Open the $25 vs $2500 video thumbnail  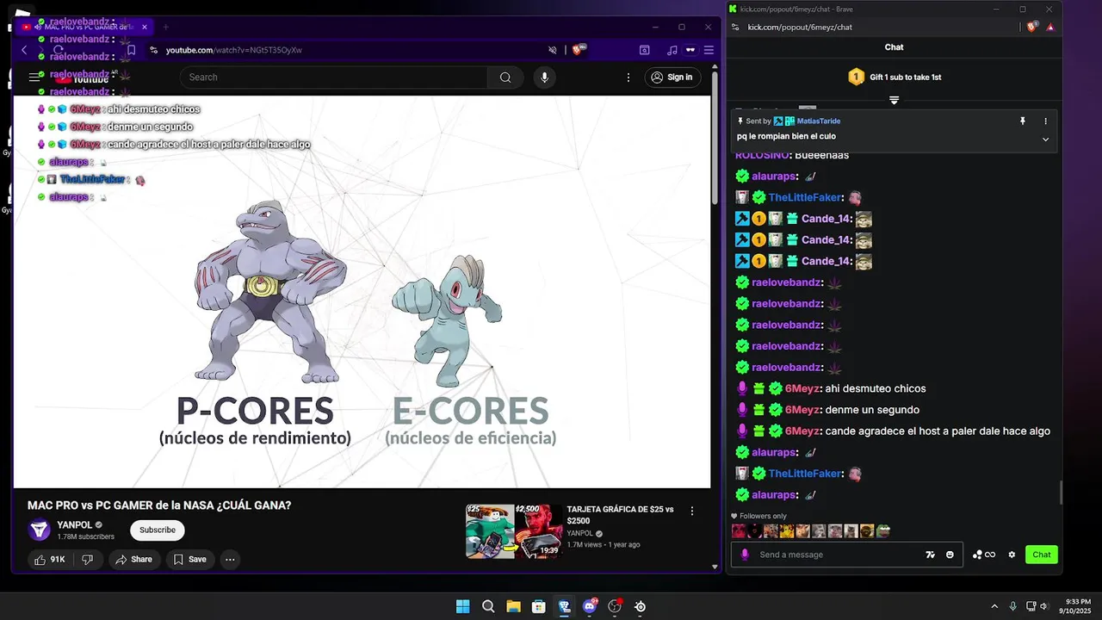tap(514, 531)
